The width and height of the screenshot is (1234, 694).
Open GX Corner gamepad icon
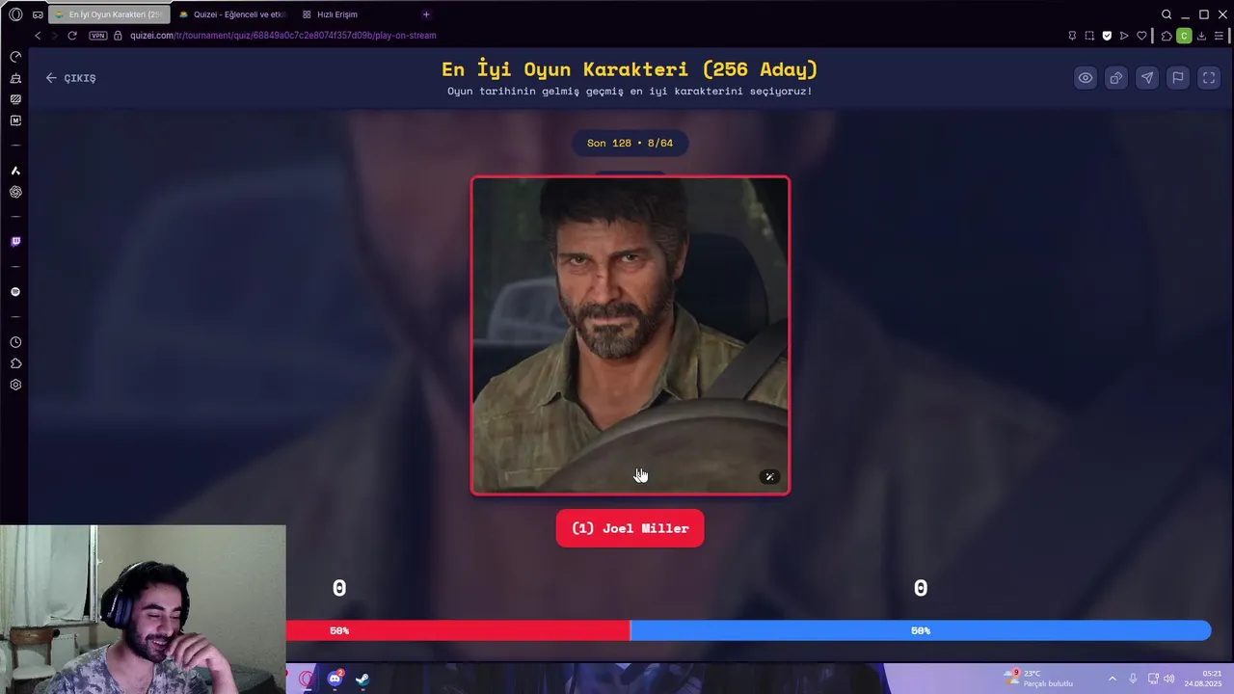[38, 14]
